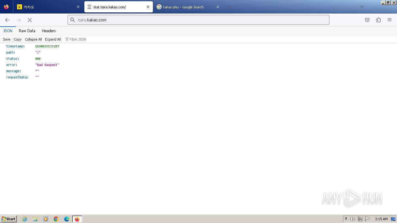
Task: Close the kakao play Google Search tab
Action: (x=218, y=7)
